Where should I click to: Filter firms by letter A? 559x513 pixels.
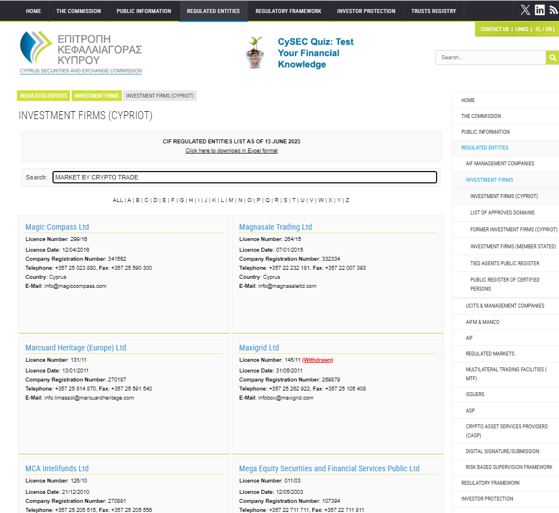coord(129,200)
